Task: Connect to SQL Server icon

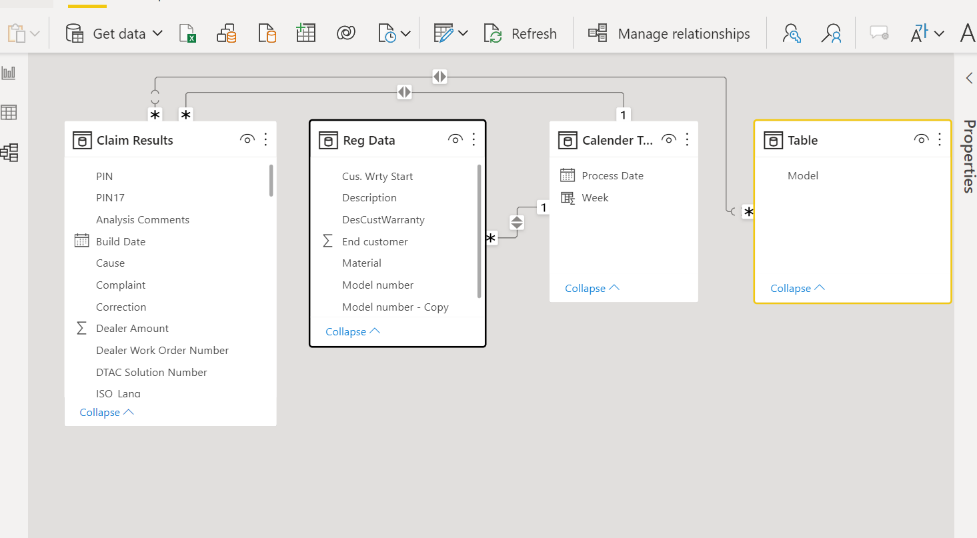Action: click(267, 33)
